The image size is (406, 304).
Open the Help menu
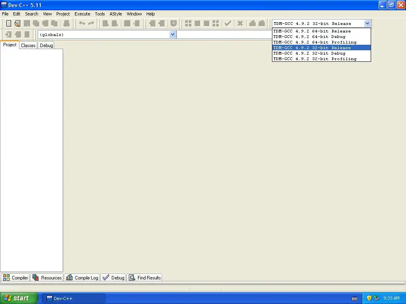[150, 14]
